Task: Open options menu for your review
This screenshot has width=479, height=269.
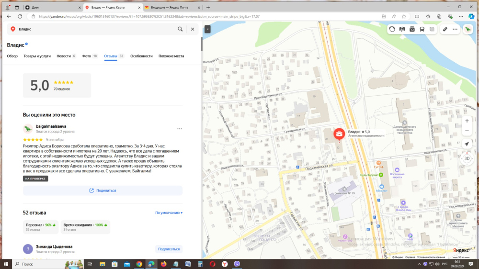Action: (x=180, y=129)
